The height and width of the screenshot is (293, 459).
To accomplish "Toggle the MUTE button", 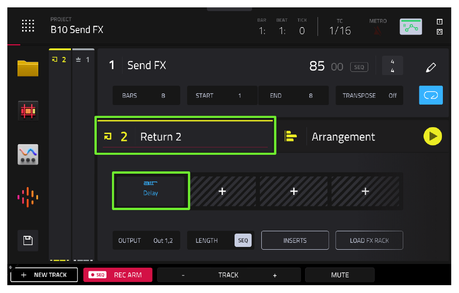I will (340, 275).
